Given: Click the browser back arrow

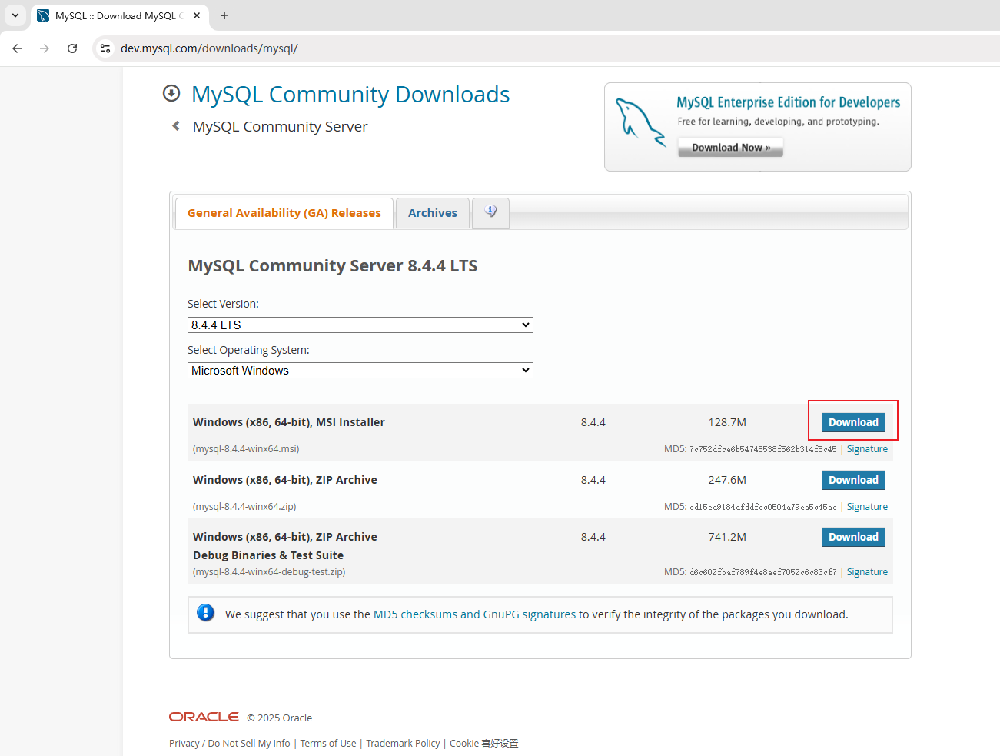Looking at the screenshot, I should (x=17, y=48).
